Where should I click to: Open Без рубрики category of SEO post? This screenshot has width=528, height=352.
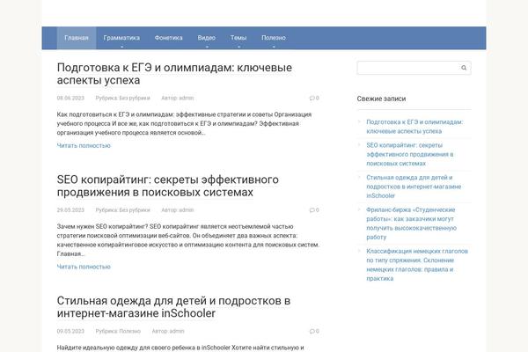click(x=135, y=209)
